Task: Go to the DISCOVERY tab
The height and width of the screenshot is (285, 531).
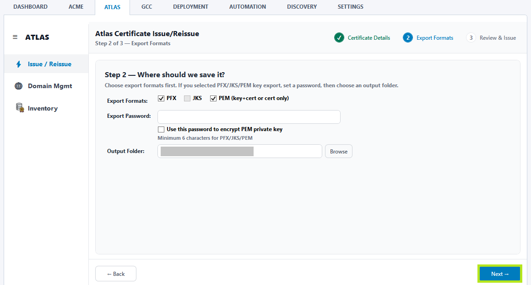Action: click(302, 7)
